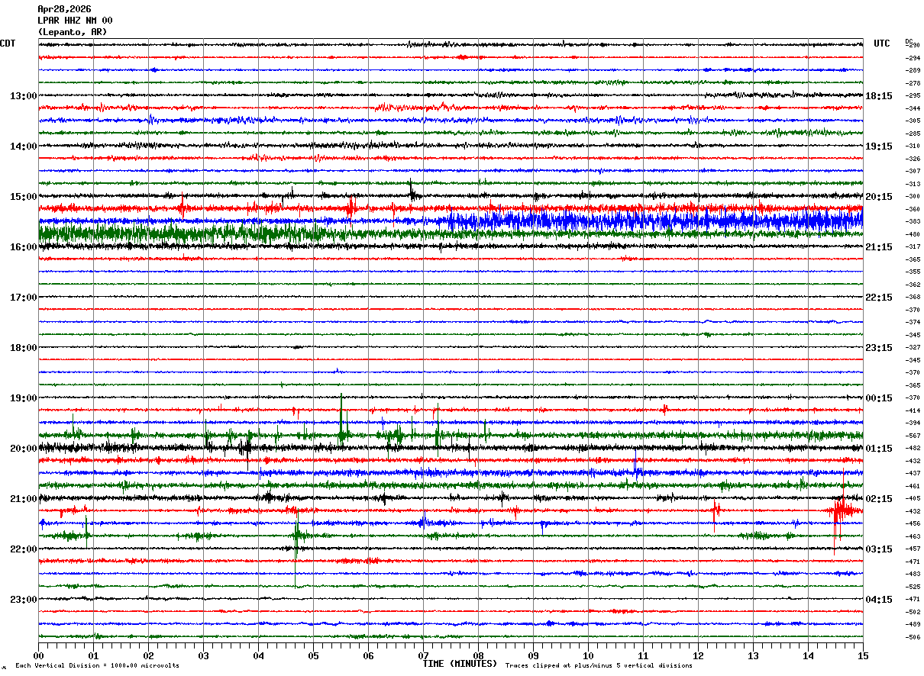This screenshot has height=676, width=924.
Task: Select the 21:15 UTC label
Action: tap(879, 247)
